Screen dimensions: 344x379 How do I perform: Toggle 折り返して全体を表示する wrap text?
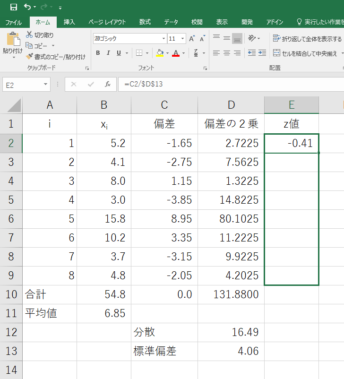coord(307,38)
